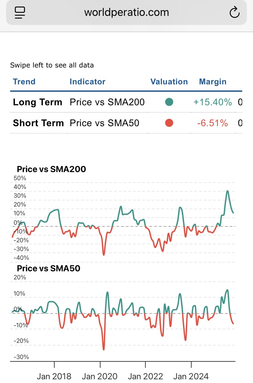Tap the worldperatio.com address field
Viewport: 253px width, 383px height.
pyautogui.click(x=126, y=13)
